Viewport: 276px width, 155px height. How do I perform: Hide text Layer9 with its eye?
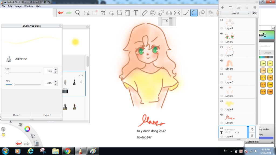(x=222, y=128)
